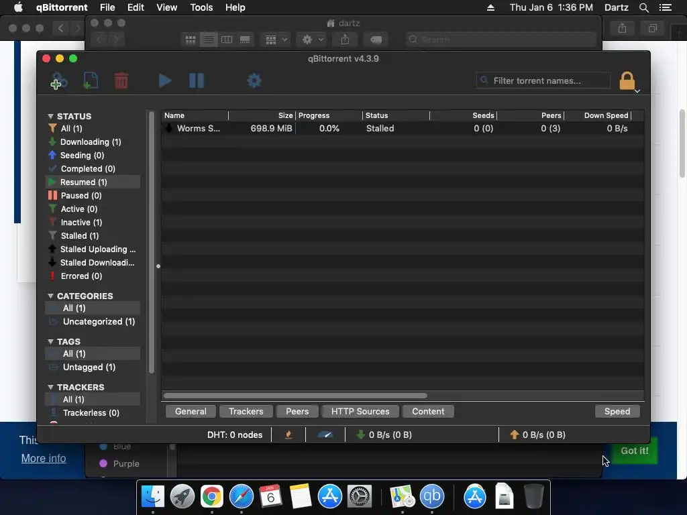Select the Inactive (1) filter
The image size is (687, 515).
coord(93,223)
